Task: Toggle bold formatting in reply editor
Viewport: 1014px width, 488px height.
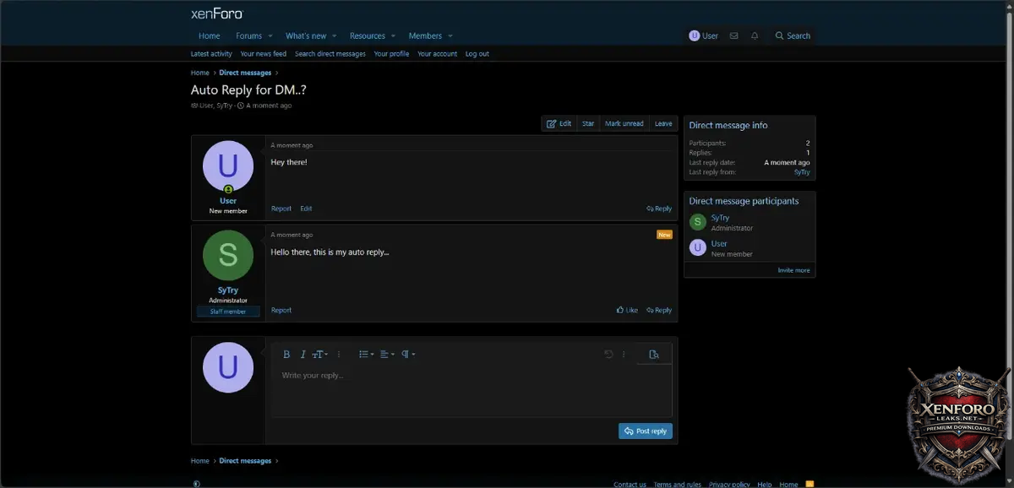Action: click(x=286, y=355)
